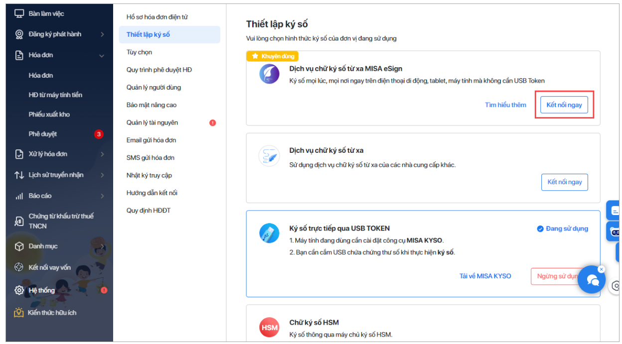Click Kết nối ngay for other remote providers
The height and width of the screenshot is (344, 622).
click(x=565, y=182)
